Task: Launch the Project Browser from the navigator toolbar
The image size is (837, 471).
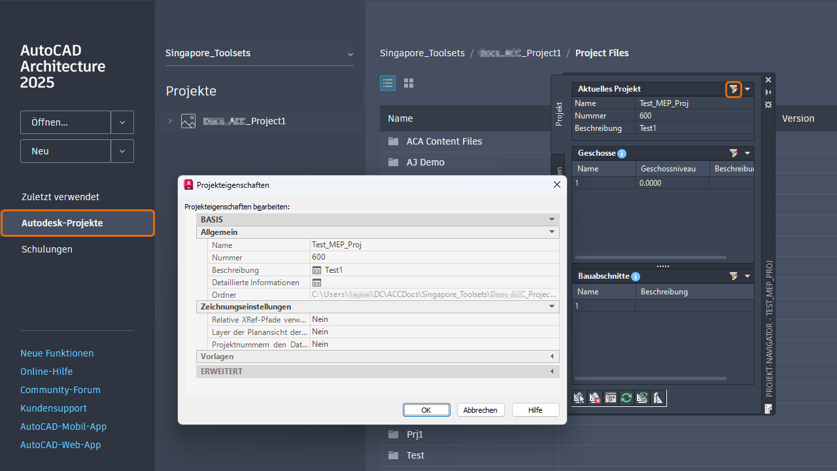Action: 579,397
